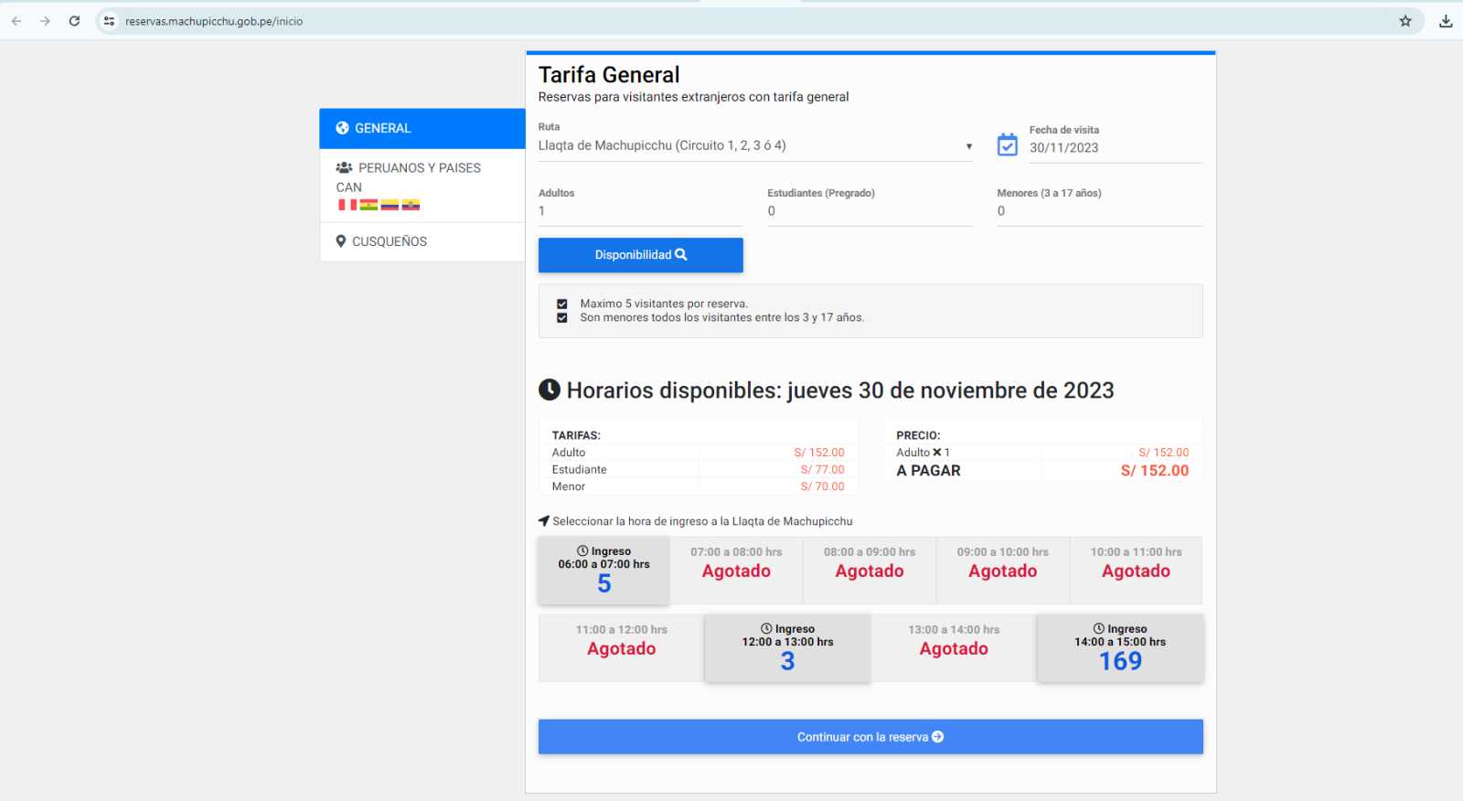Click the Adulto x 1 price line
The width and height of the screenshot is (1463, 801).
point(1042,453)
